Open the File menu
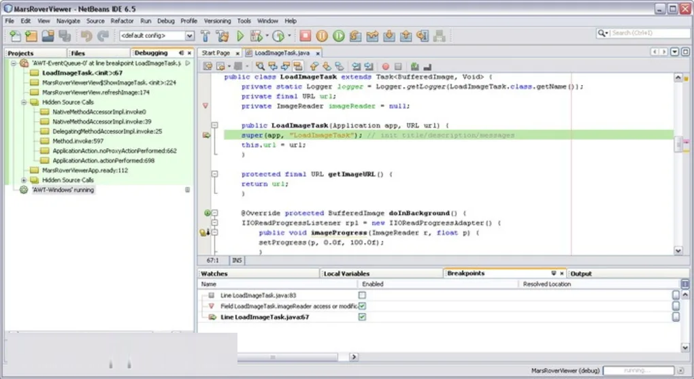The height and width of the screenshot is (379, 694). point(10,21)
